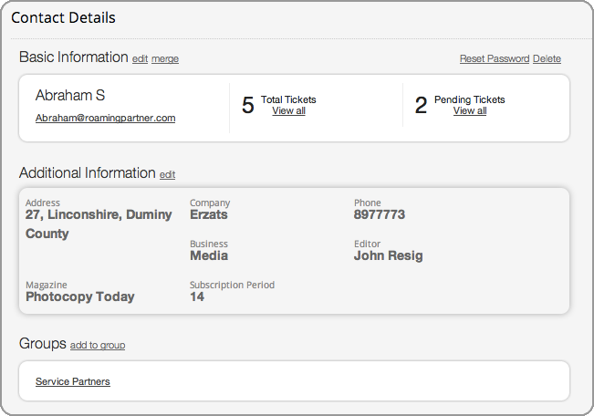Click the Address field label
Screen dimensions: 594x416
pos(42,203)
